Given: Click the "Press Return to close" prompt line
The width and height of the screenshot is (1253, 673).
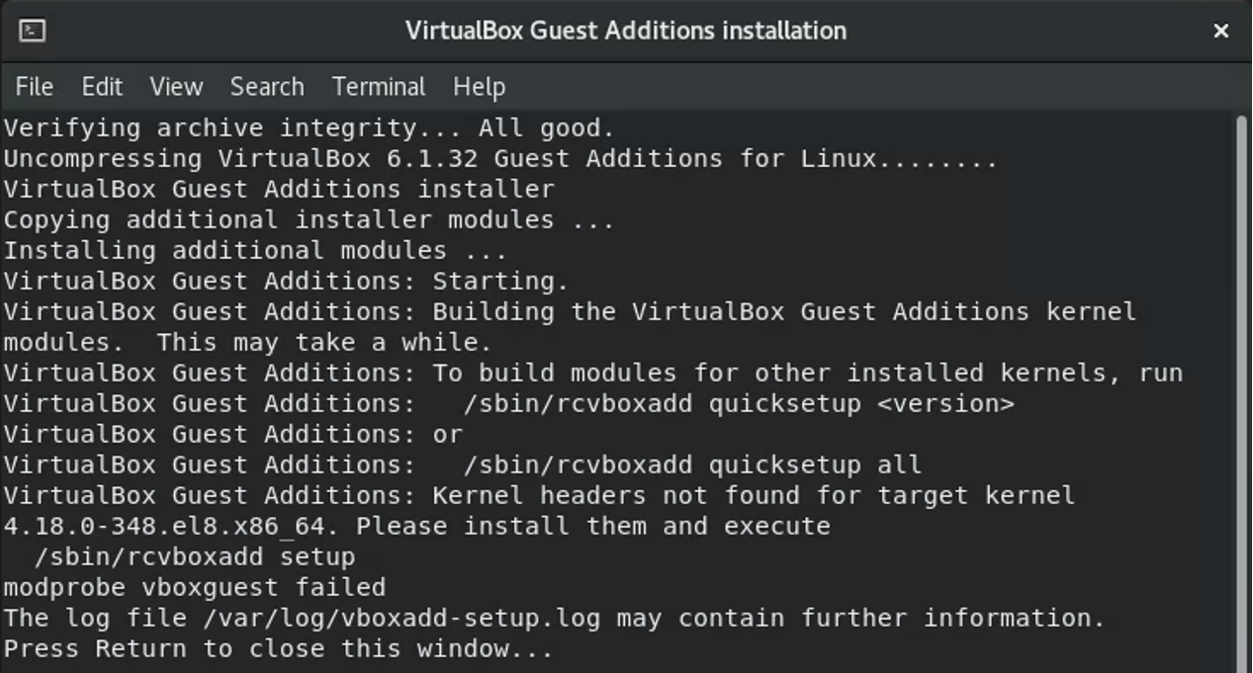Looking at the screenshot, I should (278, 649).
